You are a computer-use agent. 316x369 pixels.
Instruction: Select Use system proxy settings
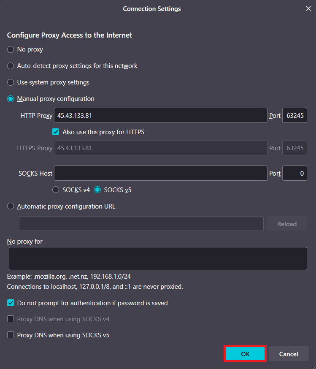pyautogui.click(x=10, y=82)
